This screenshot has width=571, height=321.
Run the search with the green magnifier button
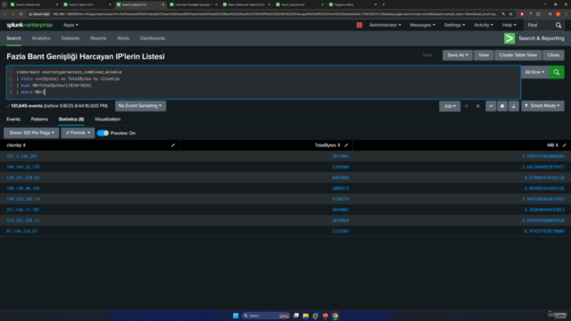pyautogui.click(x=557, y=72)
